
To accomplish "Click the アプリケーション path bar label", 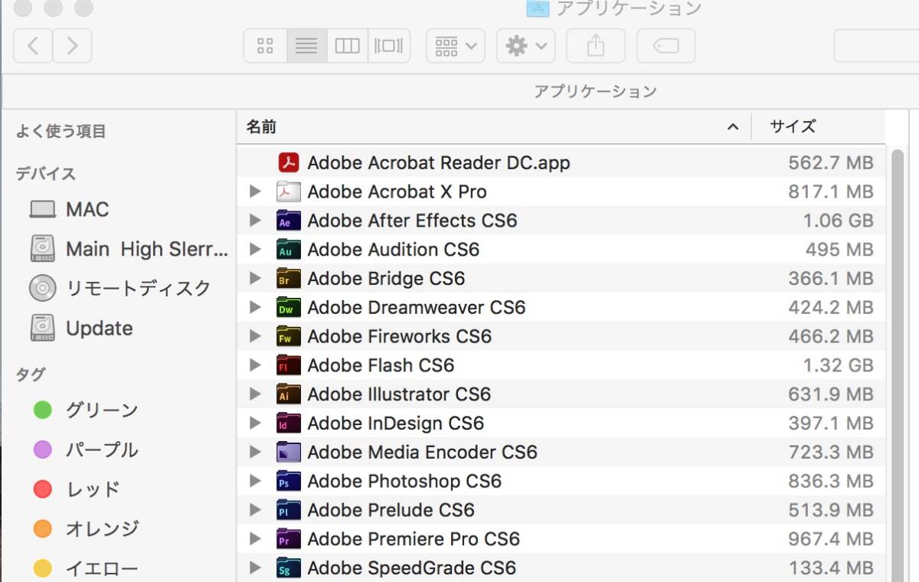I will [595, 92].
